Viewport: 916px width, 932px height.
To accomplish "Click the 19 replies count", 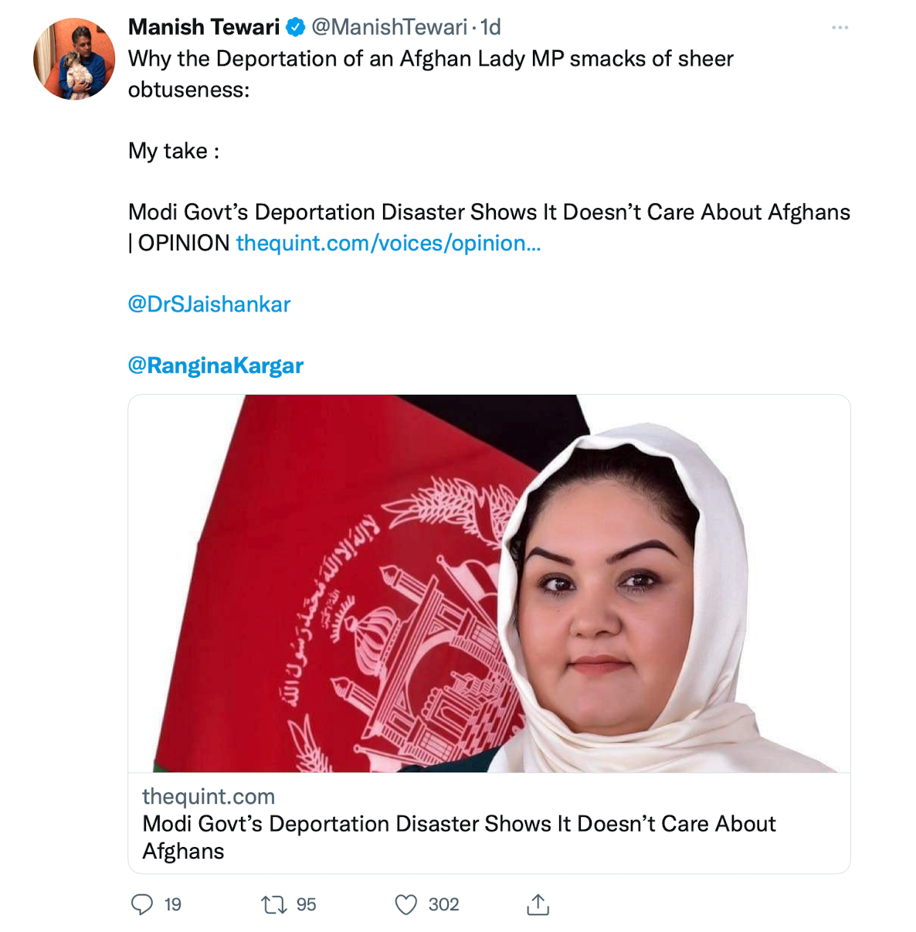I will tap(173, 904).
